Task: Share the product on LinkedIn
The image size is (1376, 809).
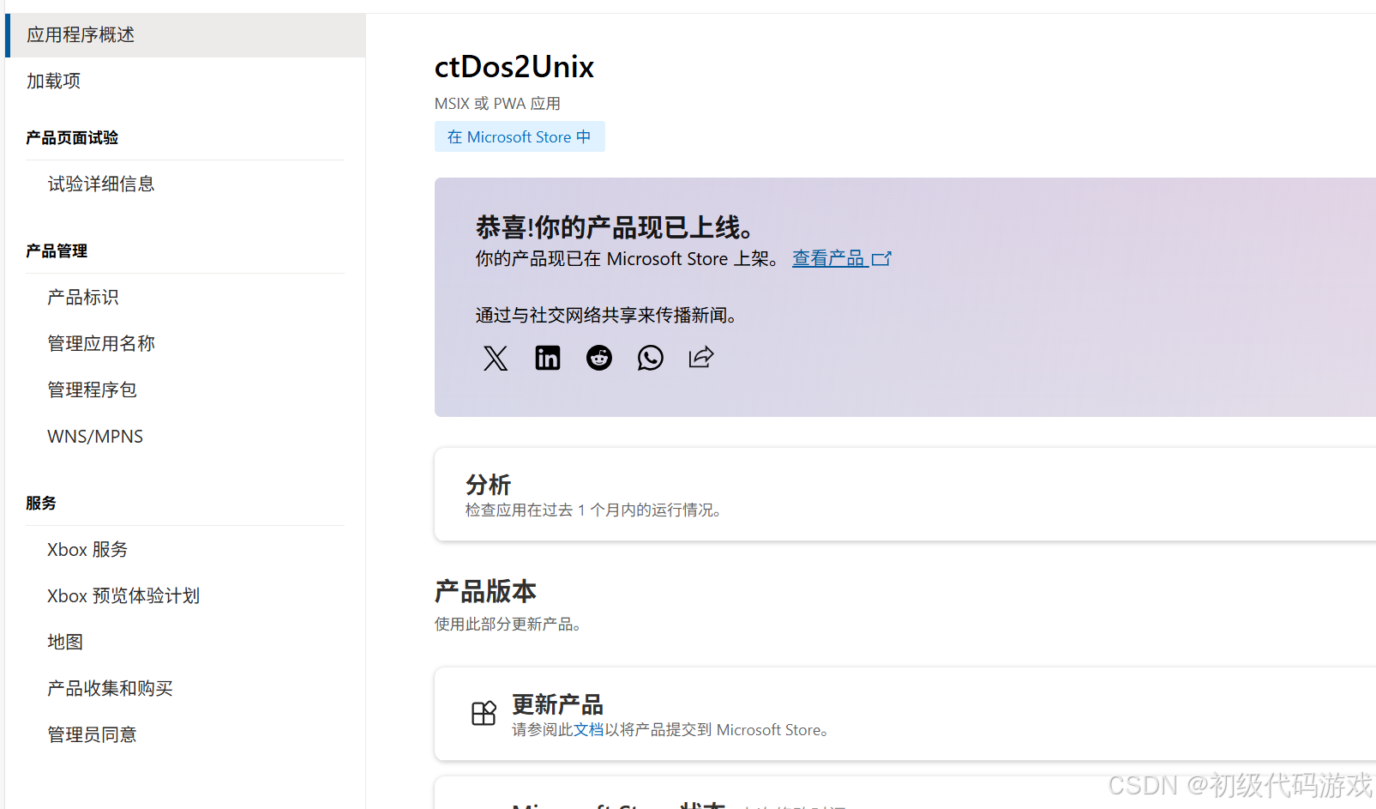Action: tap(548, 358)
